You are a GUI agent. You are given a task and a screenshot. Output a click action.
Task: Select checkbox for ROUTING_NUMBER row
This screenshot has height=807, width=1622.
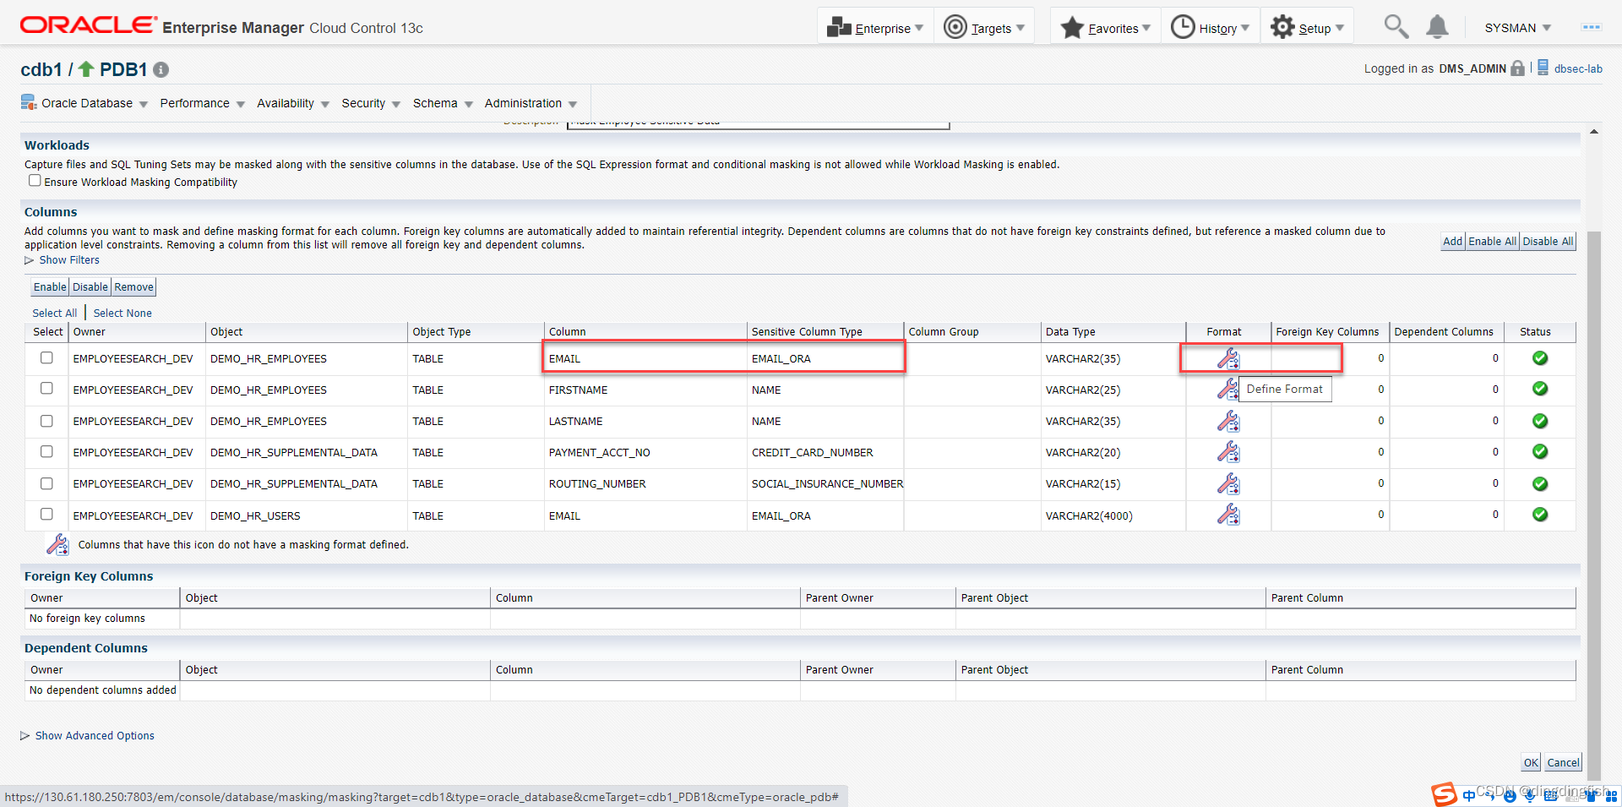46,483
